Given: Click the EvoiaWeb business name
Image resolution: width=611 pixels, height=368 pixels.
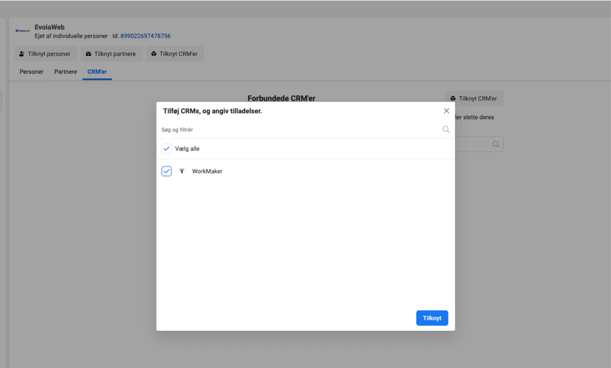Looking at the screenshot, I should (x=49, y=27).
